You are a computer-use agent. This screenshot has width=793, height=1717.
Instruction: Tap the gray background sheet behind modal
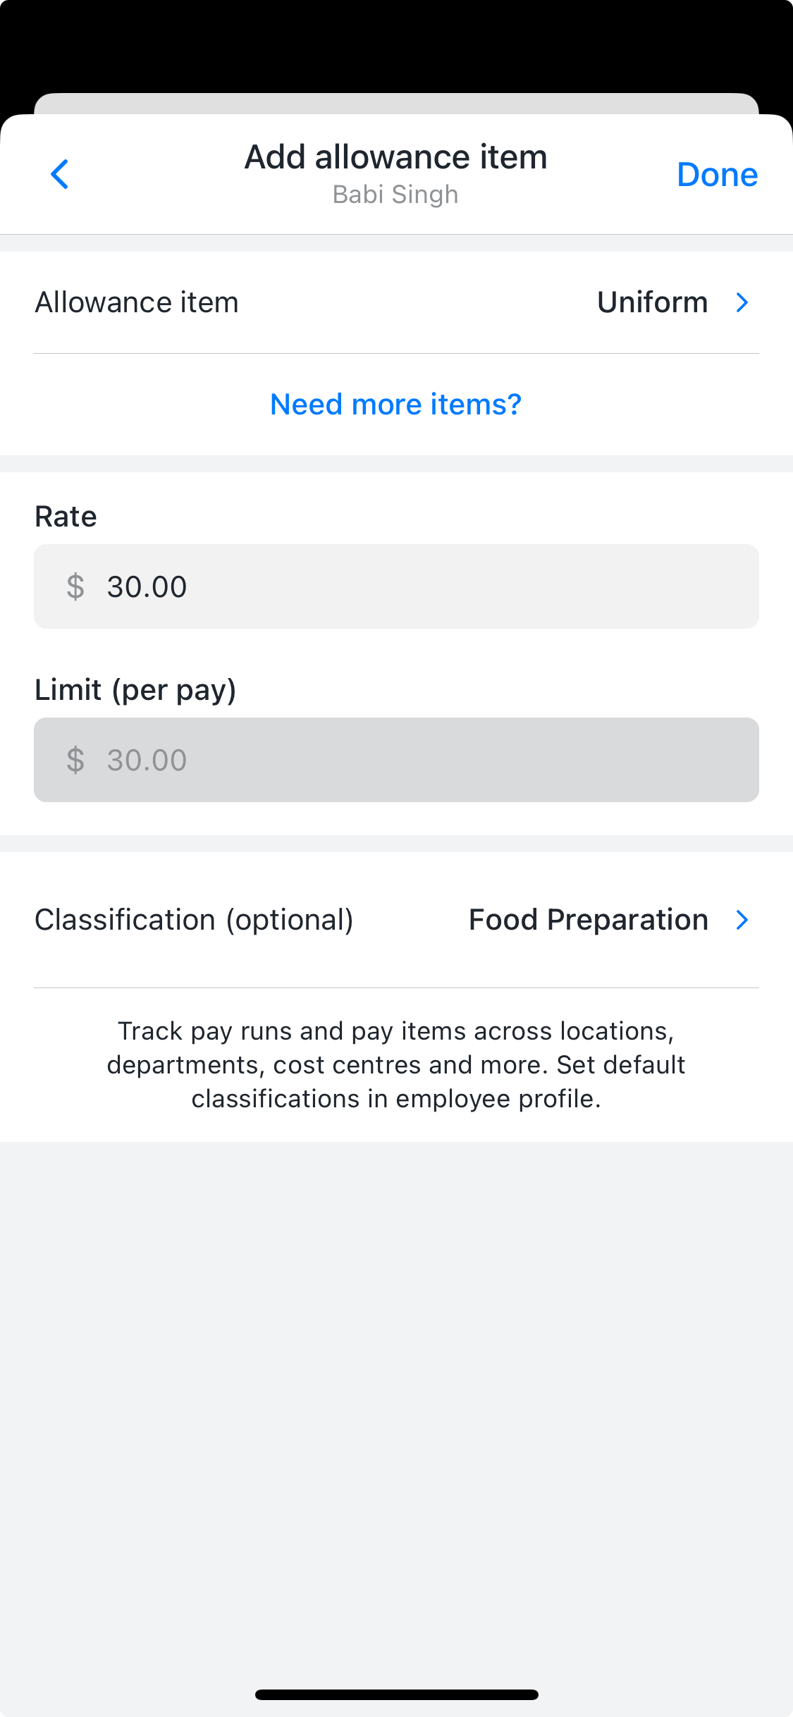tap(396, 103)
